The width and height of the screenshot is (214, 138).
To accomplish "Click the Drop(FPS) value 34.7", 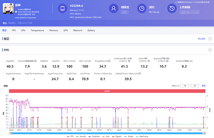I will (x=103, y=67).
